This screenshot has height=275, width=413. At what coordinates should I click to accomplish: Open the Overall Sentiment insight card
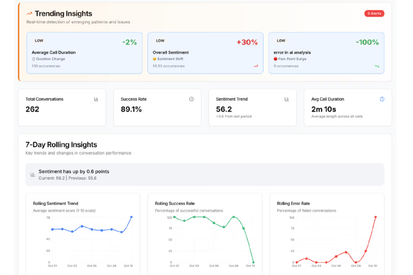(205, 53)
